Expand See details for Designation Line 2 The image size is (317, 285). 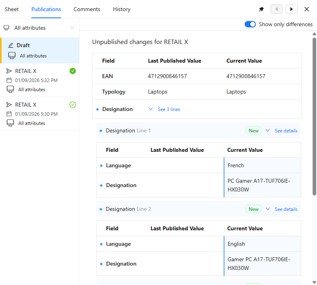tap(282, 209)
